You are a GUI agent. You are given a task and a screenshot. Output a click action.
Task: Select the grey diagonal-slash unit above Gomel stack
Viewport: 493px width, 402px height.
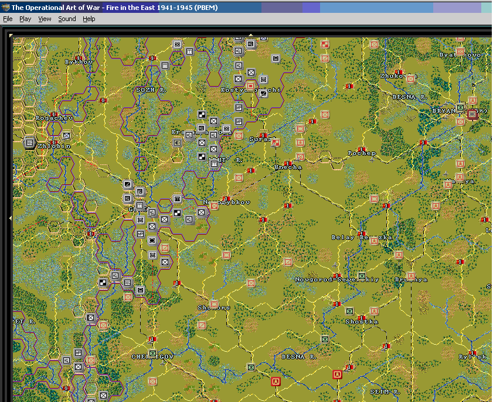point(128,184)
